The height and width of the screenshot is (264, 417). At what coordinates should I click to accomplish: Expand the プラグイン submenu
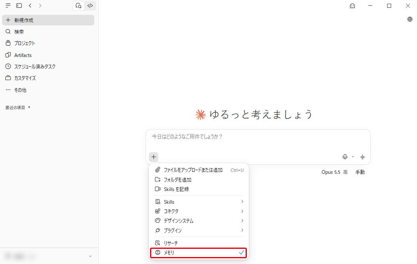[x=199, y=230]
